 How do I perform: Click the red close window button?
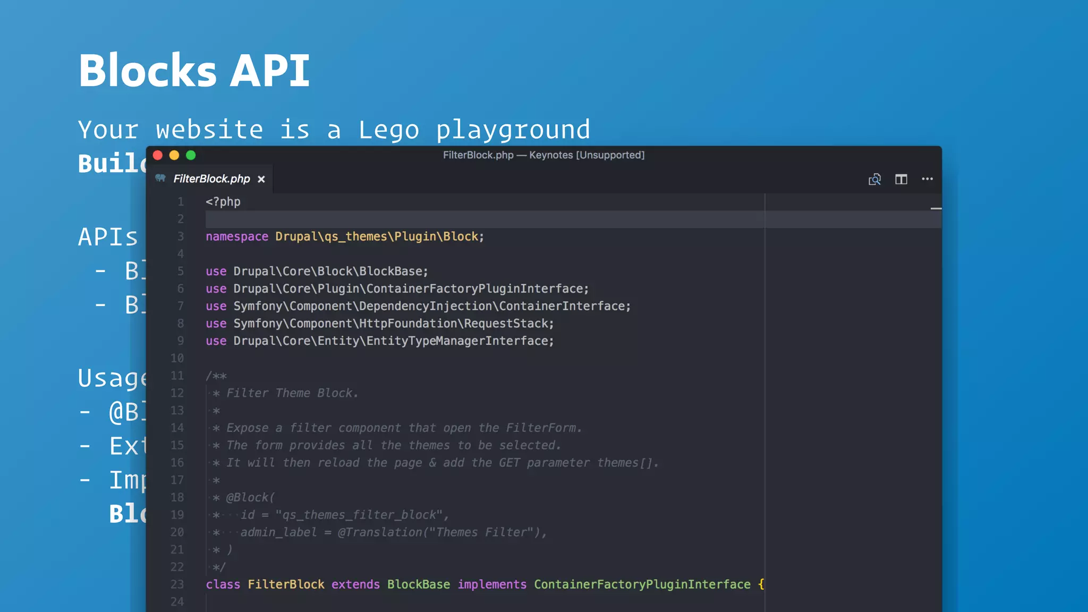(x=158, y=155)
